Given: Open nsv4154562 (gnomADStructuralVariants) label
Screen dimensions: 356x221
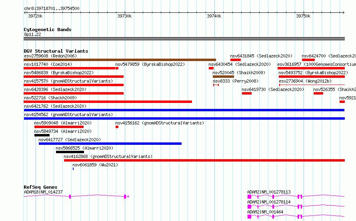Looking at the screenshot, I should pos(68,114).
